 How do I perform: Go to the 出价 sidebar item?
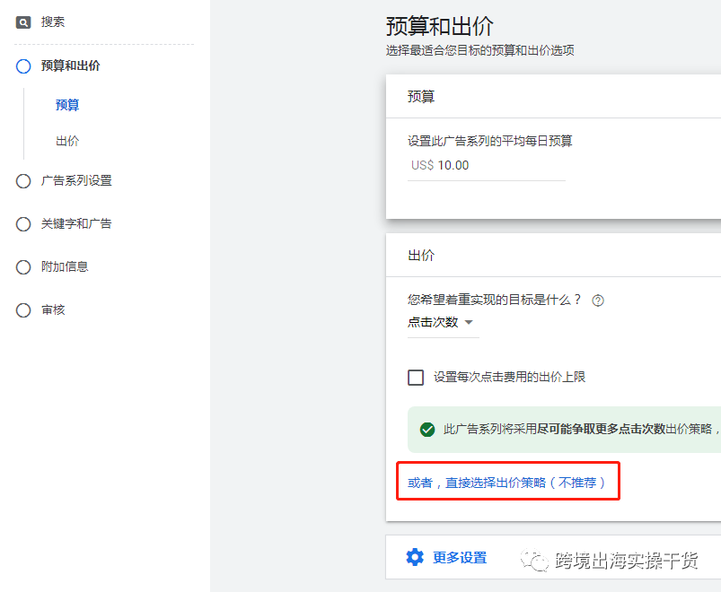click(66, 140)
